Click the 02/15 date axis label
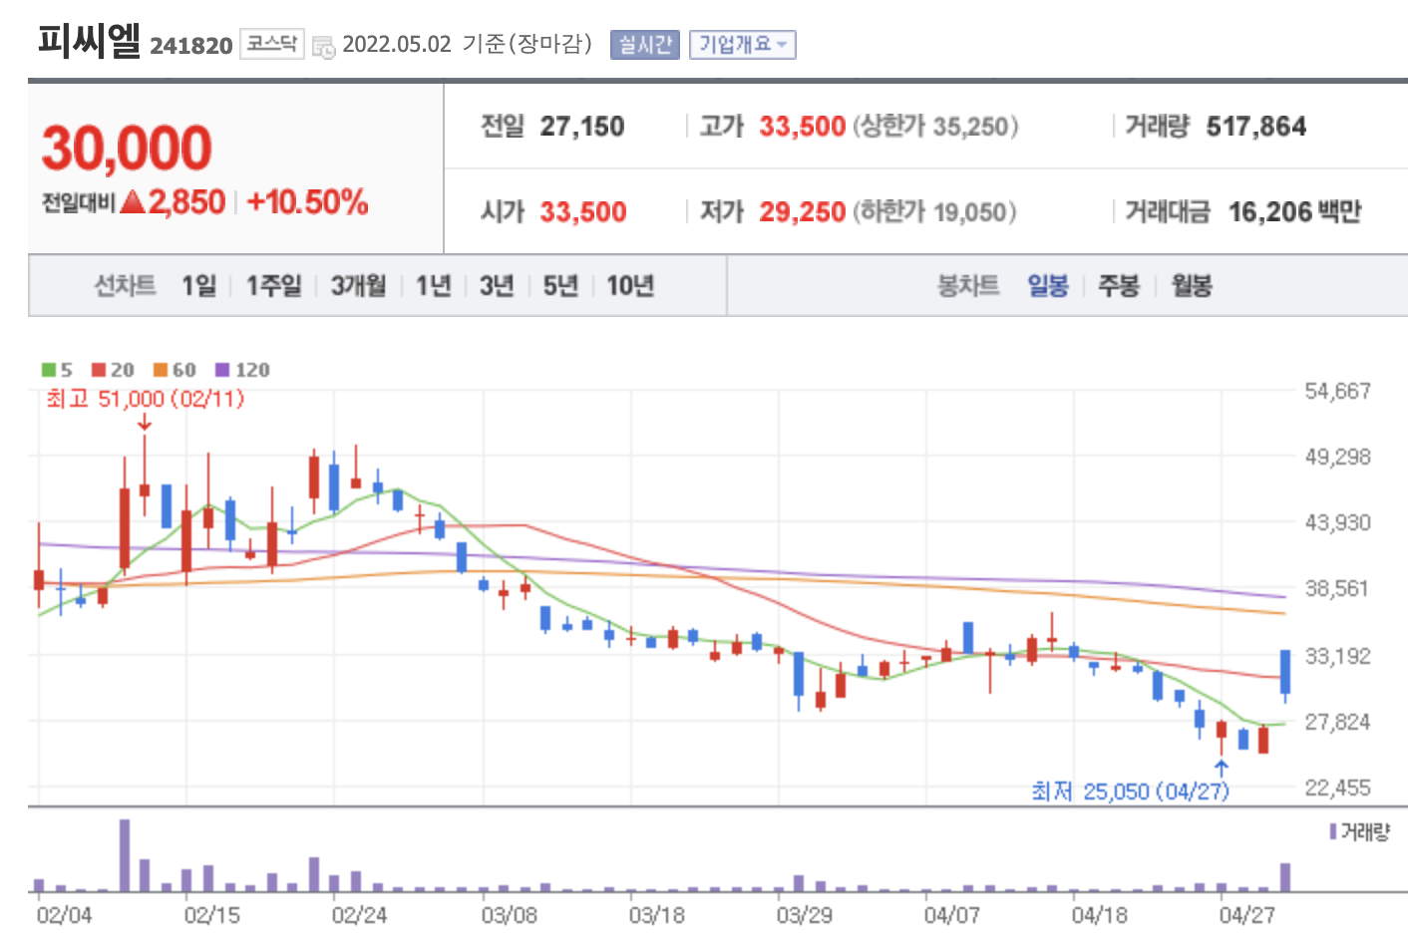1408x947 pixels. [211, 915]
